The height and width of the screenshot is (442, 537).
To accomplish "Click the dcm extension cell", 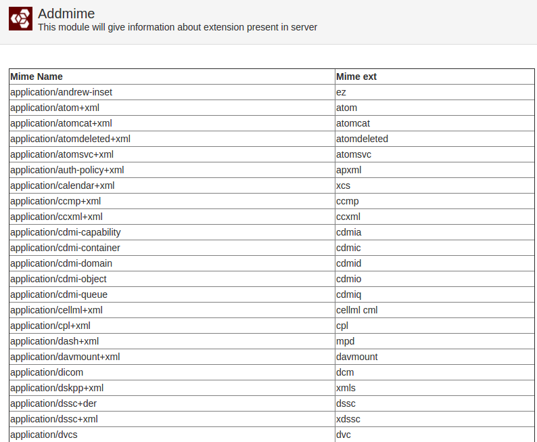I will (435, 372).
